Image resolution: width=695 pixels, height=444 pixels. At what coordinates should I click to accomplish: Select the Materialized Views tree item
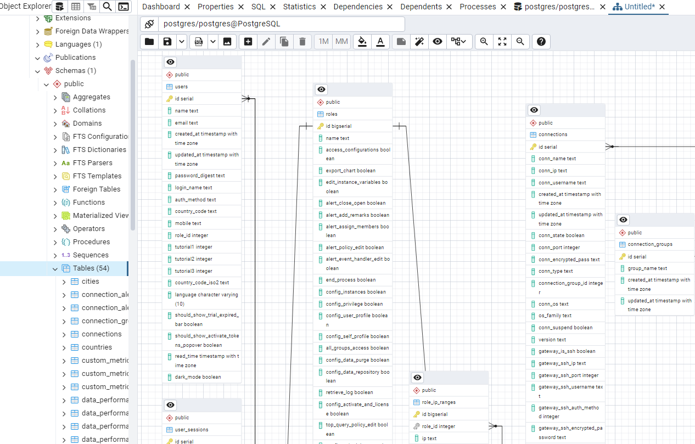click(x=101, y=216)
